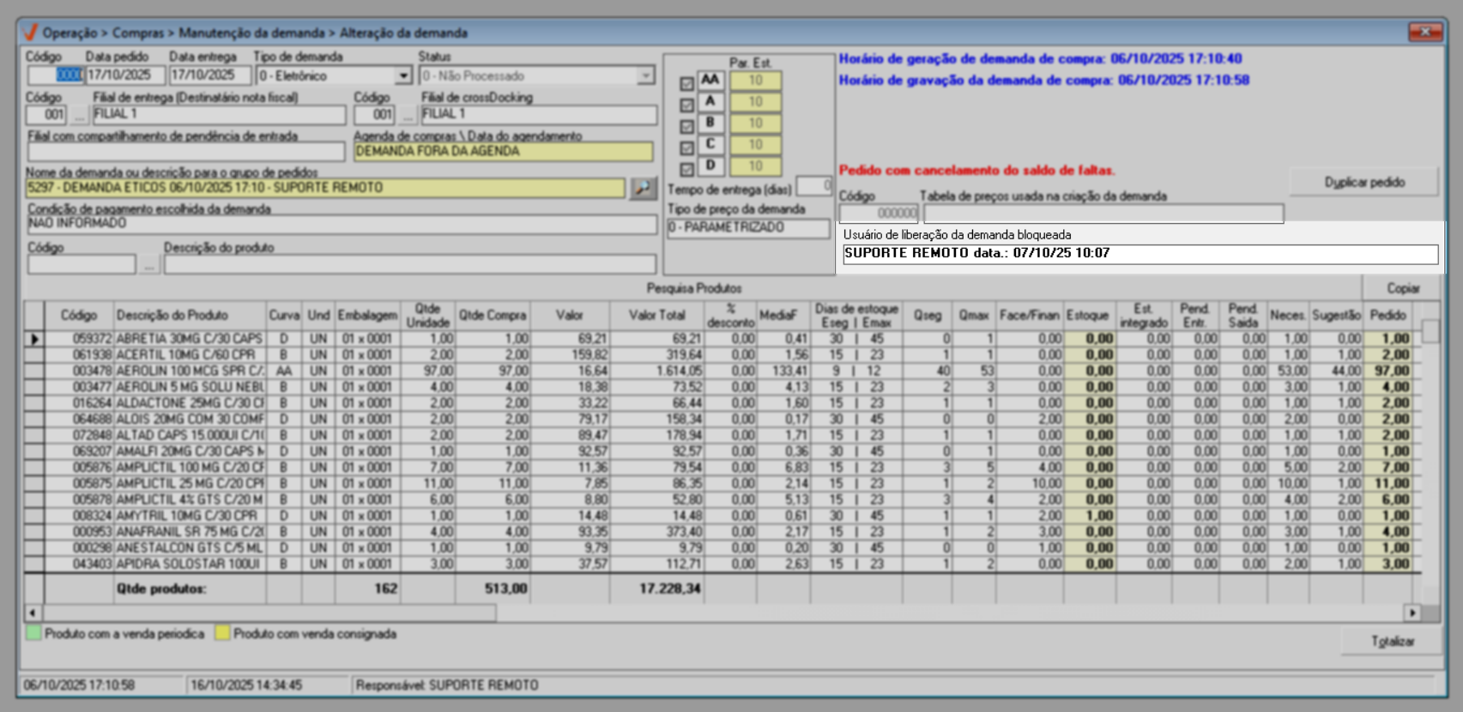The width and height of the screenshot is (1463, 712).
Task: Open lookup button for Filial de entrega
Action: coord(79,115)
